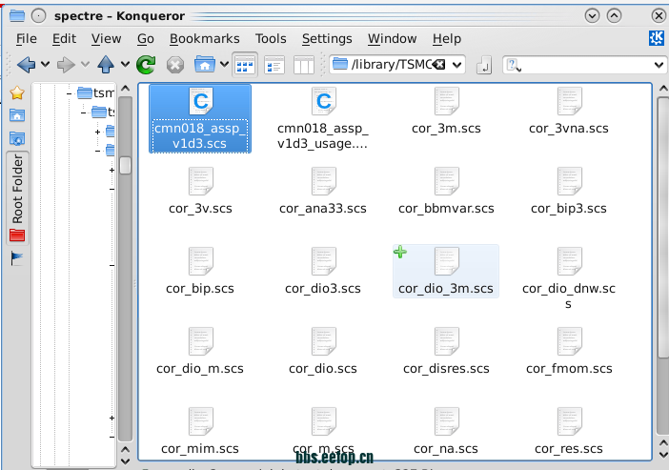
Task: Open the network folder sidebar tab
Action: 17,138
